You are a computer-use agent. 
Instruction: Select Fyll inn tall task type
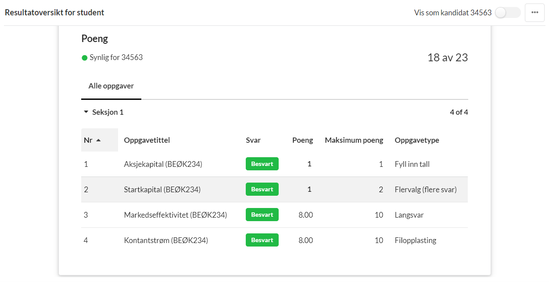tap(412, 164)
